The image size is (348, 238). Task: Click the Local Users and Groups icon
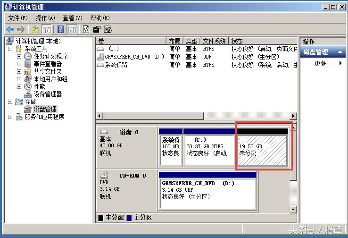27,79
